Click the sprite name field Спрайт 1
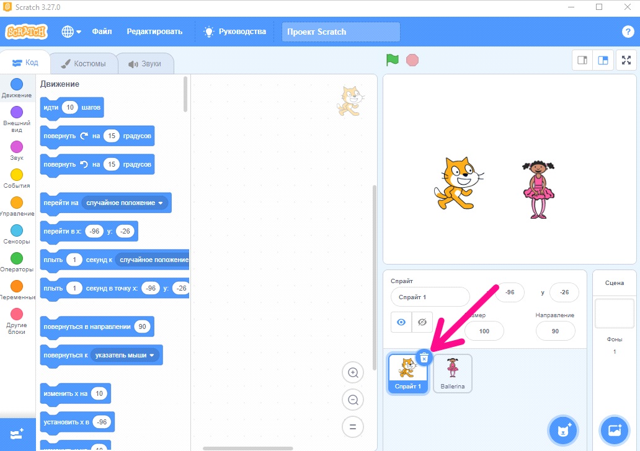 430,297
